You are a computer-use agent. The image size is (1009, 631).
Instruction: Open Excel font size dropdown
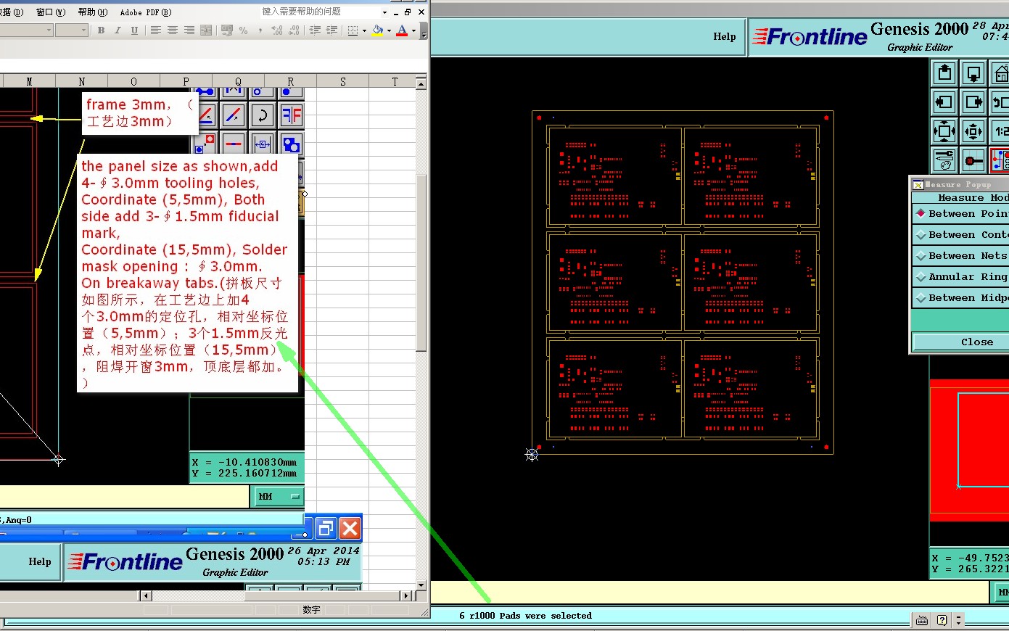(x=83, y=30)
